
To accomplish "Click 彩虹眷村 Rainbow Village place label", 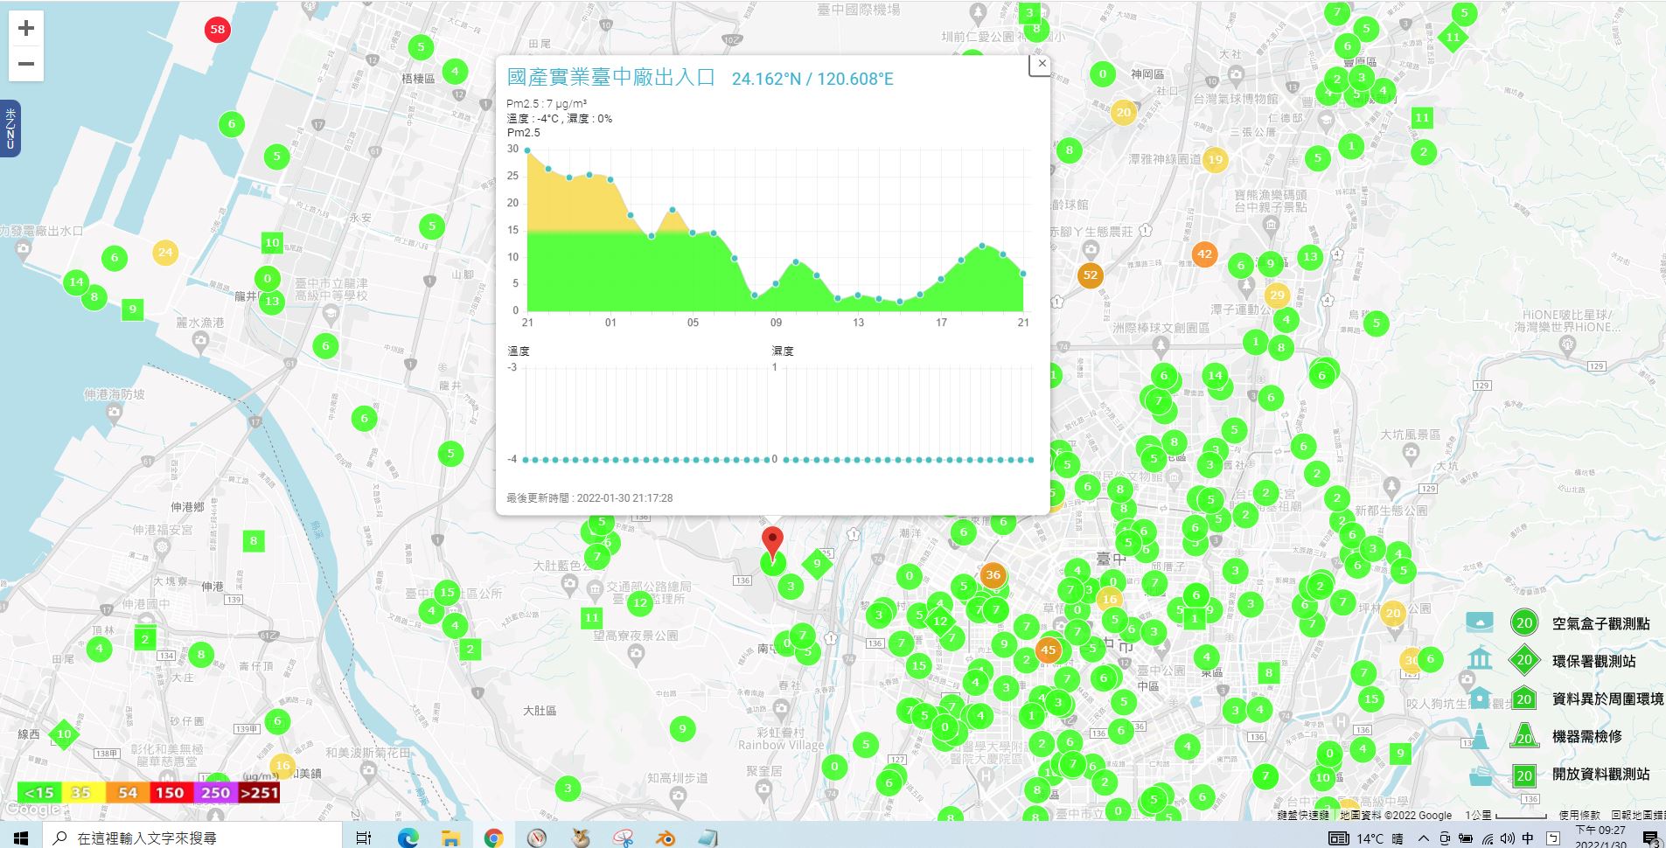I will point(781,739).
